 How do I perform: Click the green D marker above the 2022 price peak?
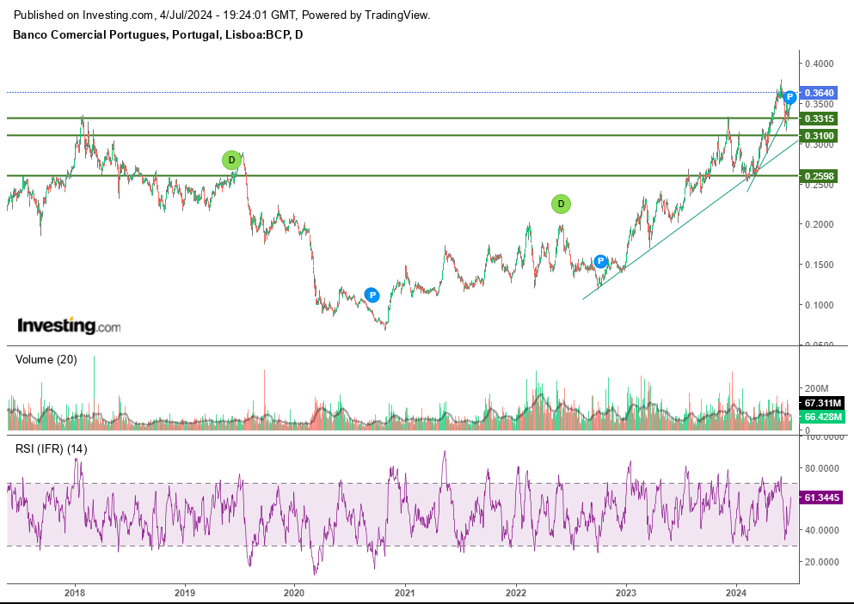[561, 204]
